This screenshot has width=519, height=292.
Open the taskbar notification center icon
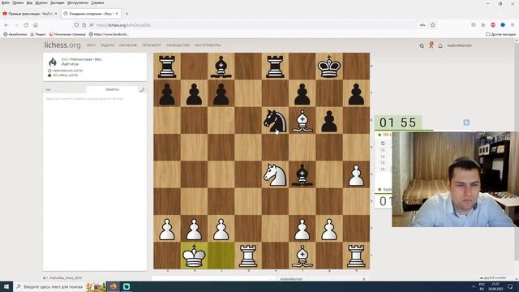[x=510, y=286]
